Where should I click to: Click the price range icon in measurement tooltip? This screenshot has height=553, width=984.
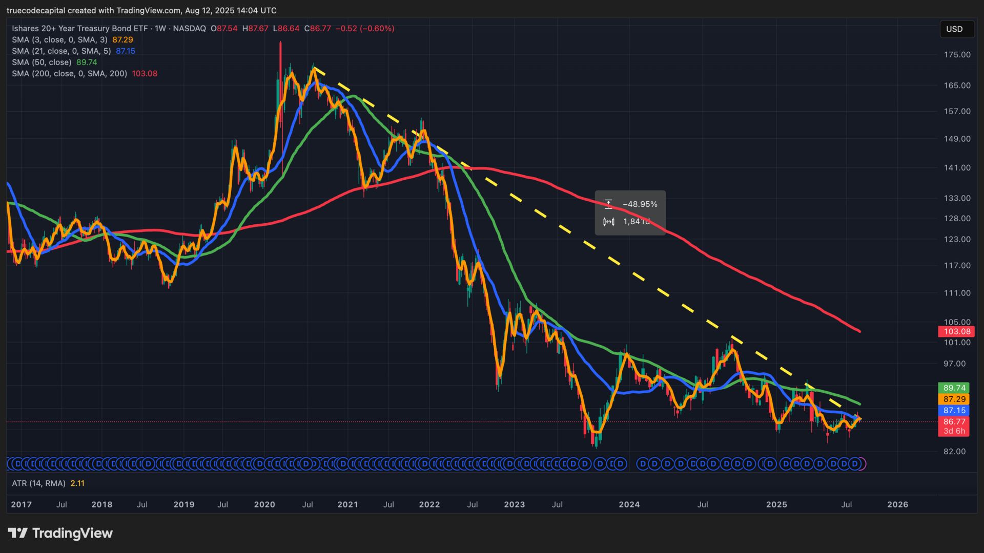point(608,204)
